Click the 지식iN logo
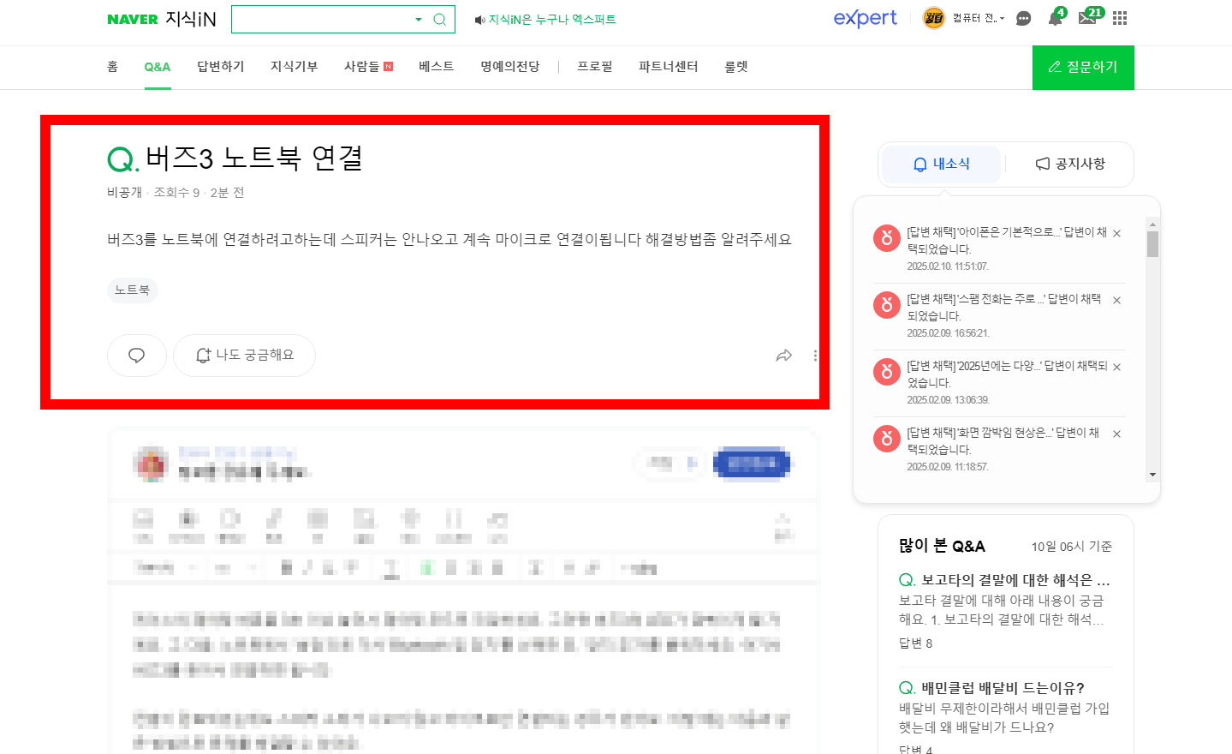 pos(190,19)
